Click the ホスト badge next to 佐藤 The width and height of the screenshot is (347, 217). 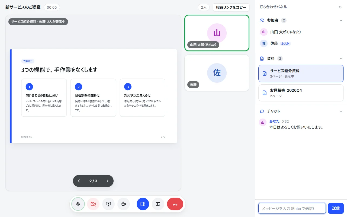point(285,43)
